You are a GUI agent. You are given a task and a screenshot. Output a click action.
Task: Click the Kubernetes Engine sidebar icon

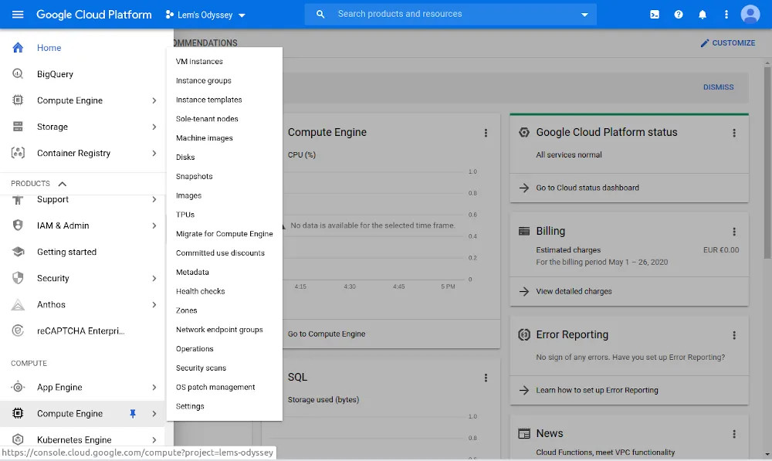click(18, 439)
